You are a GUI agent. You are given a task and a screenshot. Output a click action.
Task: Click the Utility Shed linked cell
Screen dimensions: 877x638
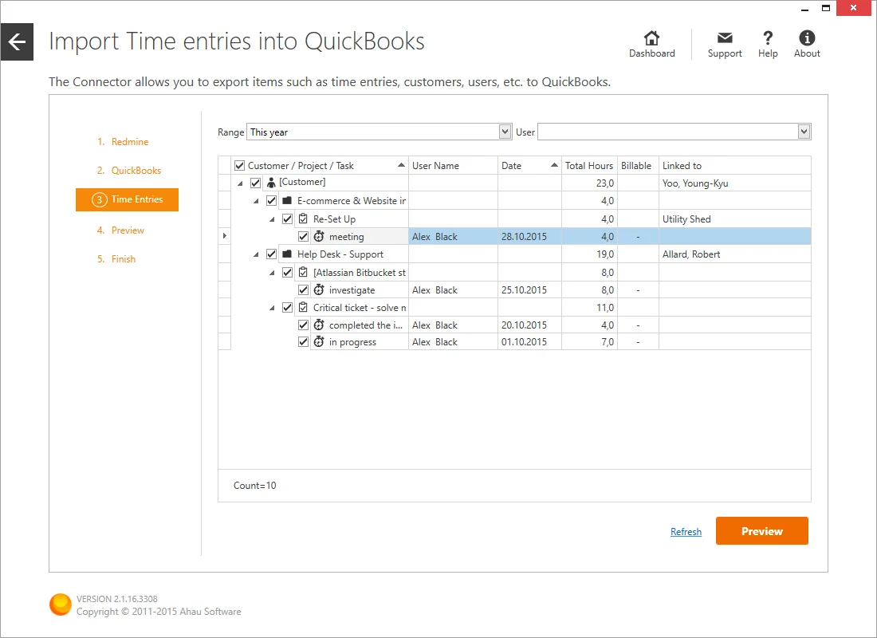click(x=735, y=219)
